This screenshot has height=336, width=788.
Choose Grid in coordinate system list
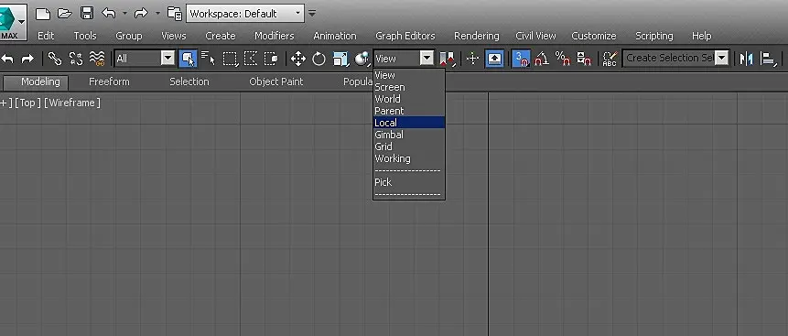tap(408, 146)
